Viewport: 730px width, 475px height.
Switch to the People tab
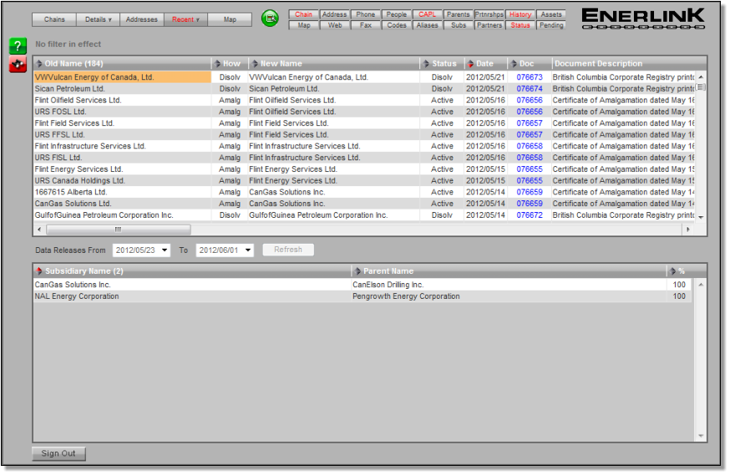point(396,14)
